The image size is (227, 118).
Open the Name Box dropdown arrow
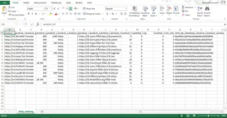click(x=16, y=24)
